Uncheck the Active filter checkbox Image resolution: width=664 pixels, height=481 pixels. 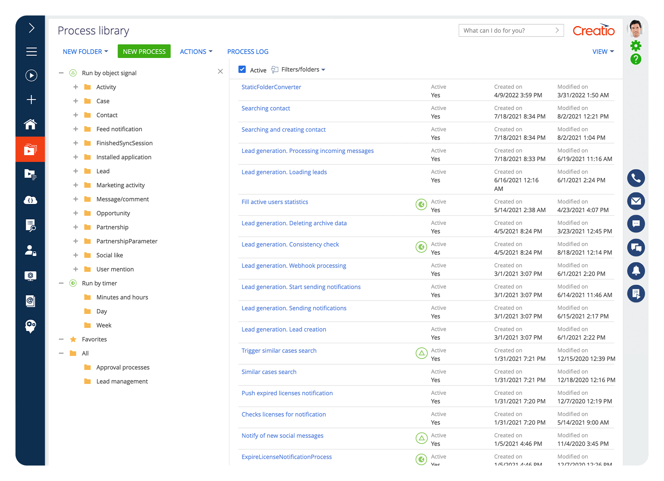(242, 69)
